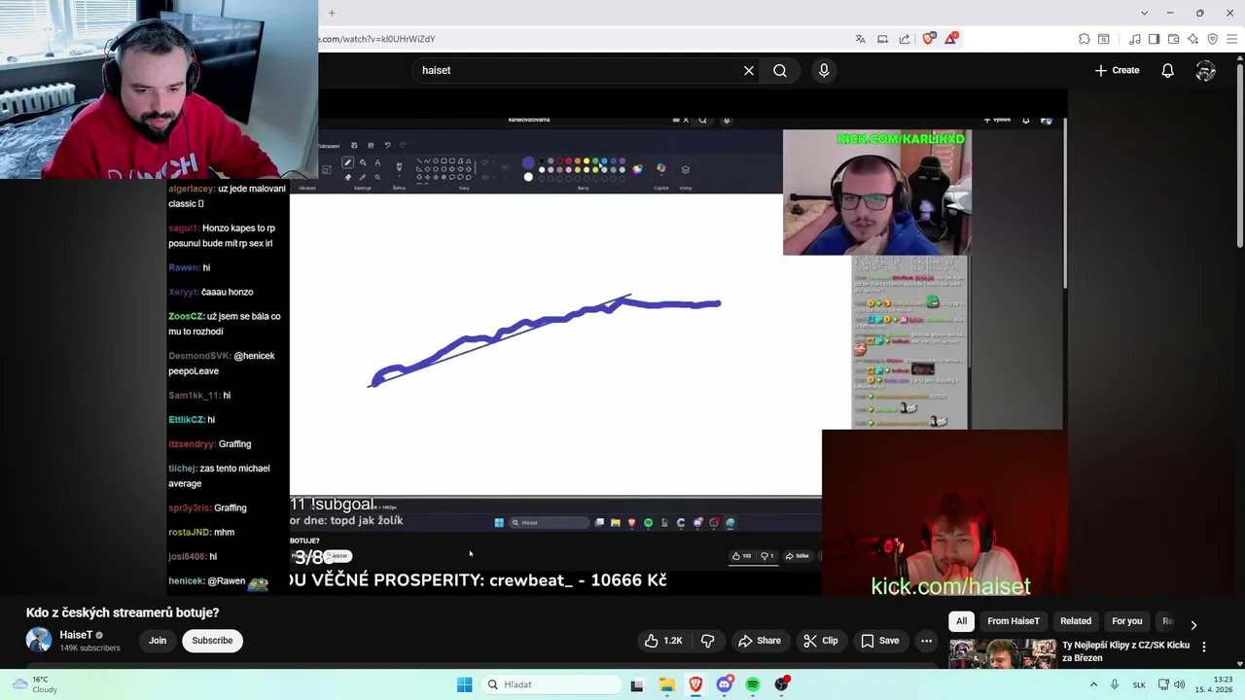Image resolution: width=1245 pixels, height=700 pixels.
Task: Click the system tray microphone icon
Action: (x=1115, y=684)
